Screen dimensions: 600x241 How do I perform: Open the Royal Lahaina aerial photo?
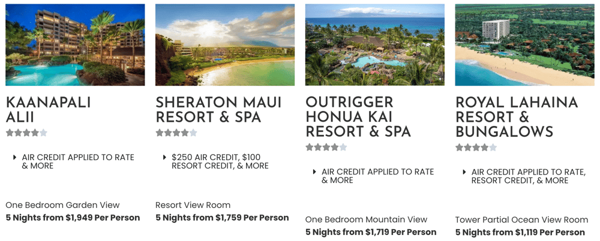tap(524, 45)
